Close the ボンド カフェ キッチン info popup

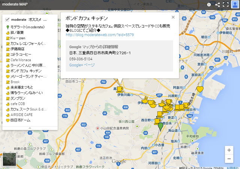pyautogui.click(x=173, y=17)
